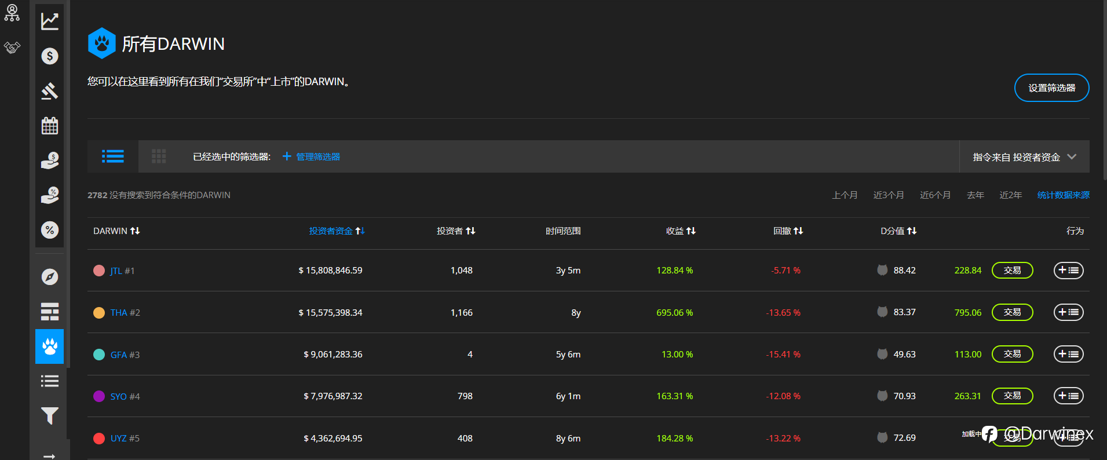Open the 设置筛选器 button
1107x460 pixels.
pyautogui.click(x=1052, y=87)
